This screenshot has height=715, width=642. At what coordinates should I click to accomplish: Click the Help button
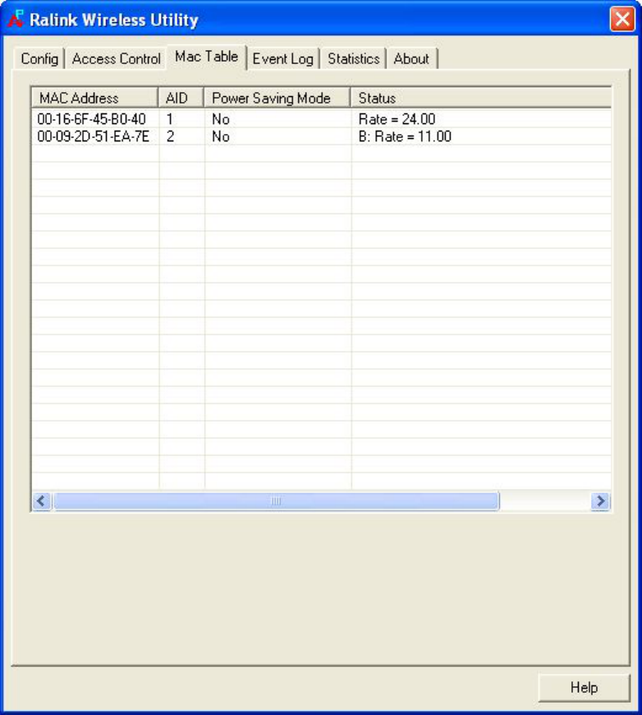584,687
